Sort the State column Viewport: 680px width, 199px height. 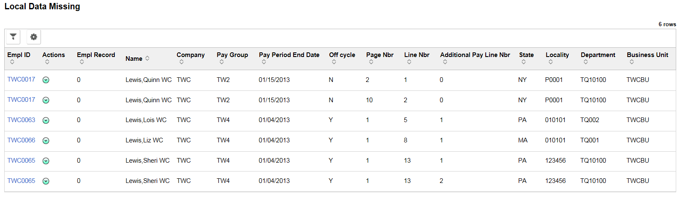[524, 62]
